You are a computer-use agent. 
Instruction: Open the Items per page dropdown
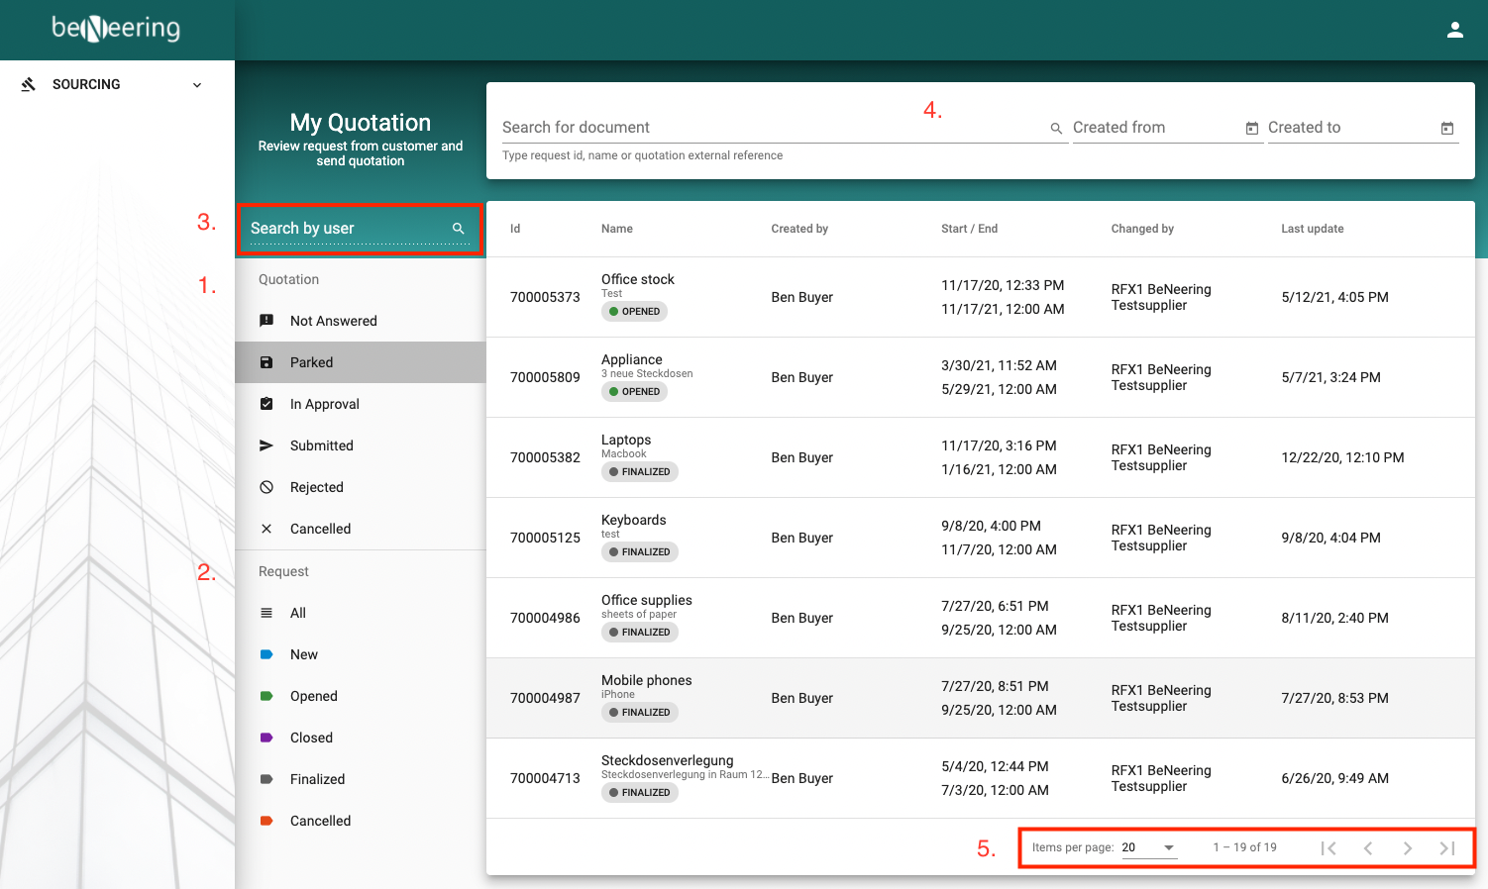pos(1149,847)
